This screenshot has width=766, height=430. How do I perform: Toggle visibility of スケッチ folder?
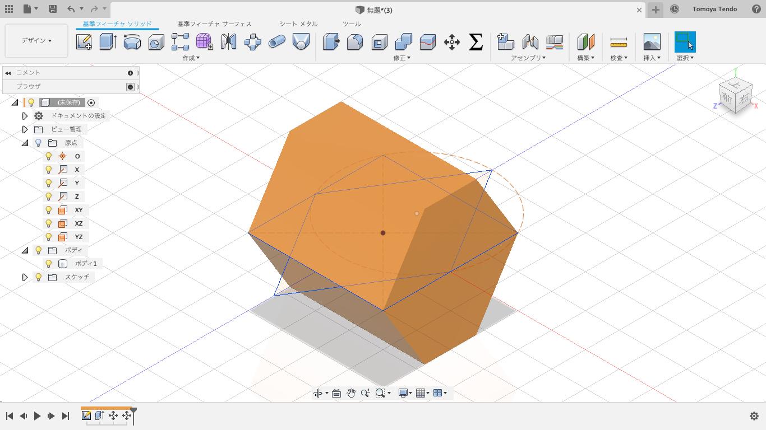click(x=38, y=277)
